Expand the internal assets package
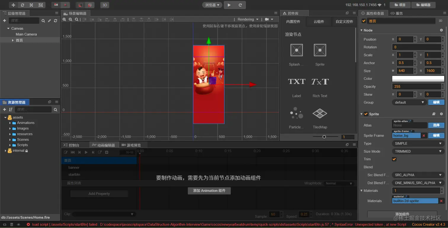Viewport: 448px width, 228px height. coord(5,151)
